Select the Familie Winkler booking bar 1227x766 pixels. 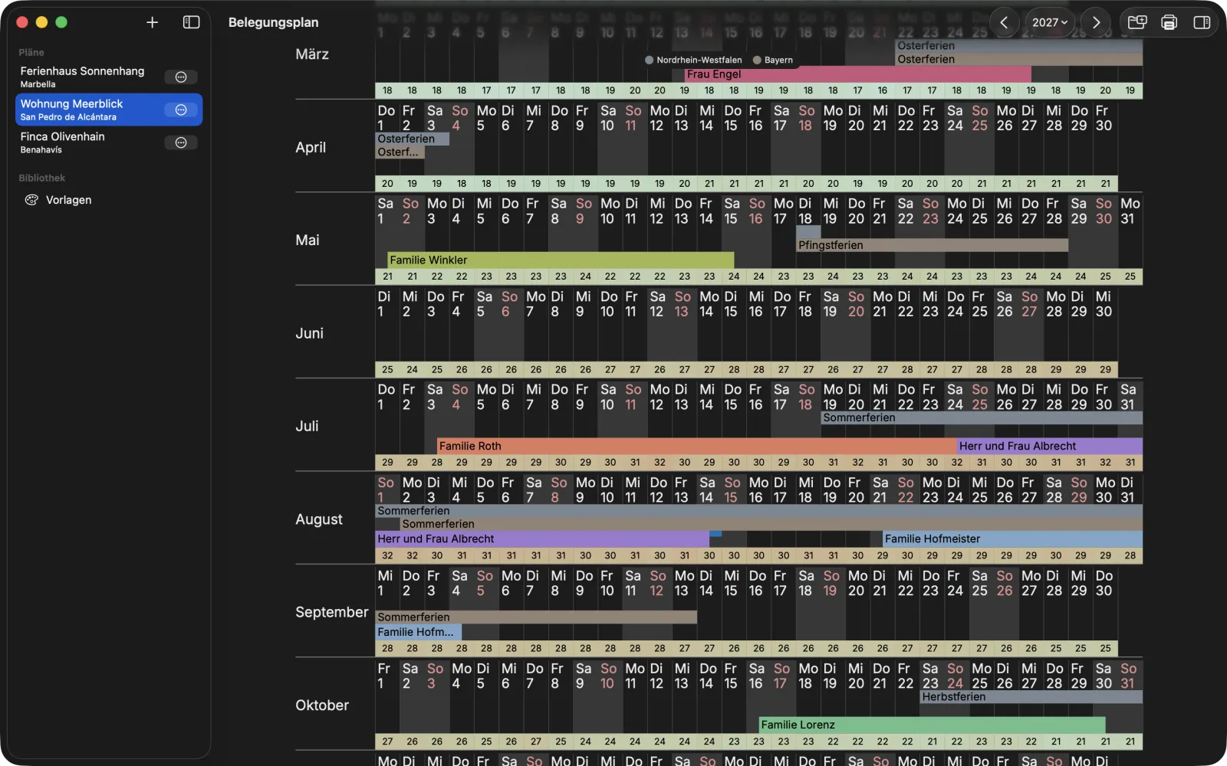click(561, 260)
